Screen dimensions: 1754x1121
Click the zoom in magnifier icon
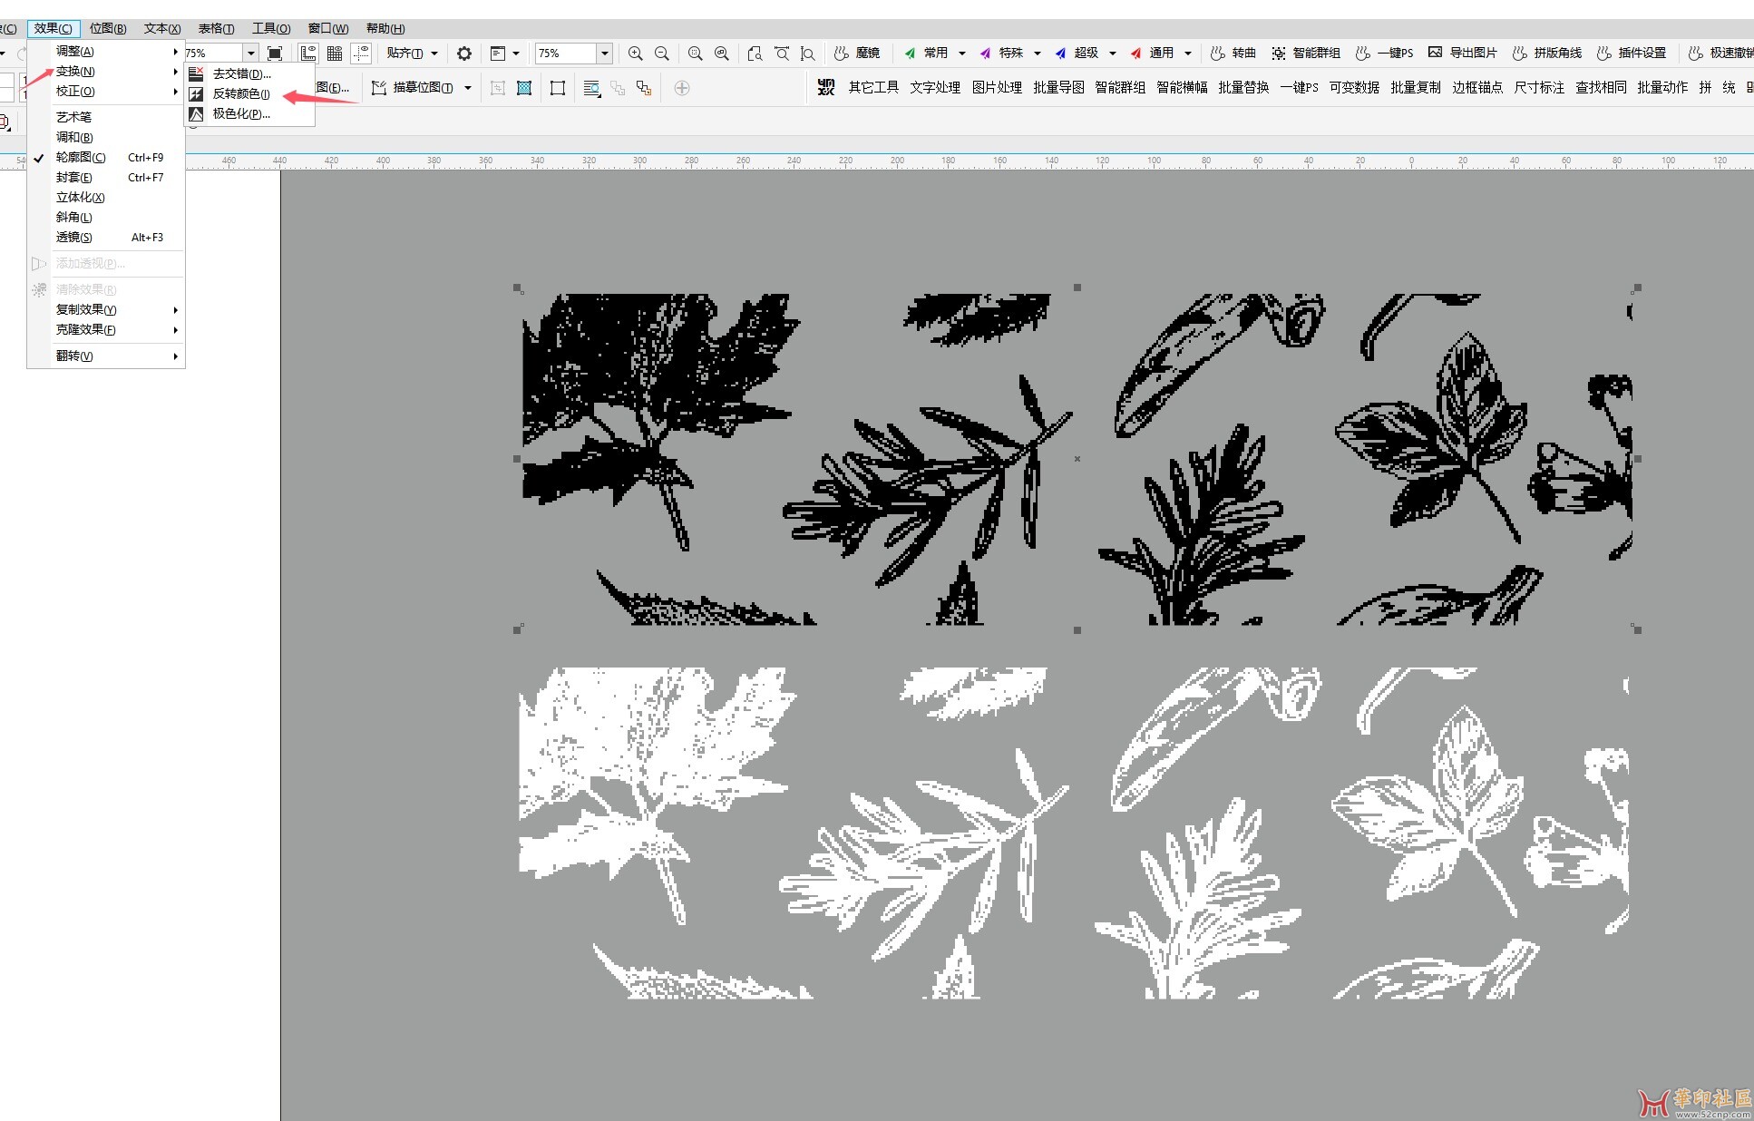pos(636,54)
